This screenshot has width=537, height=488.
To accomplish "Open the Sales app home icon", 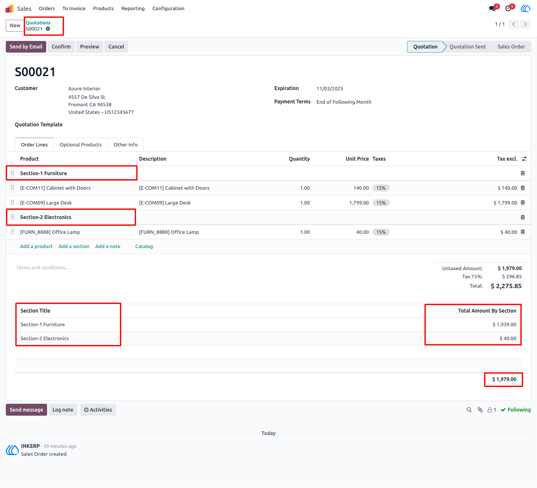I will 9,8.
